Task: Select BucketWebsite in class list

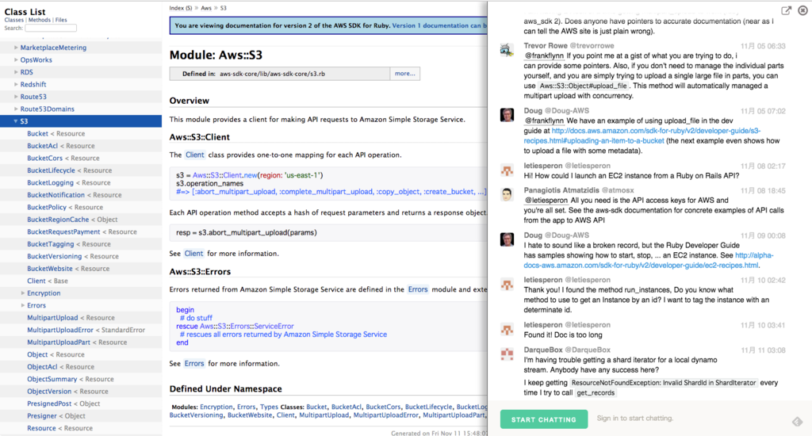Action: tap(50, 269)
